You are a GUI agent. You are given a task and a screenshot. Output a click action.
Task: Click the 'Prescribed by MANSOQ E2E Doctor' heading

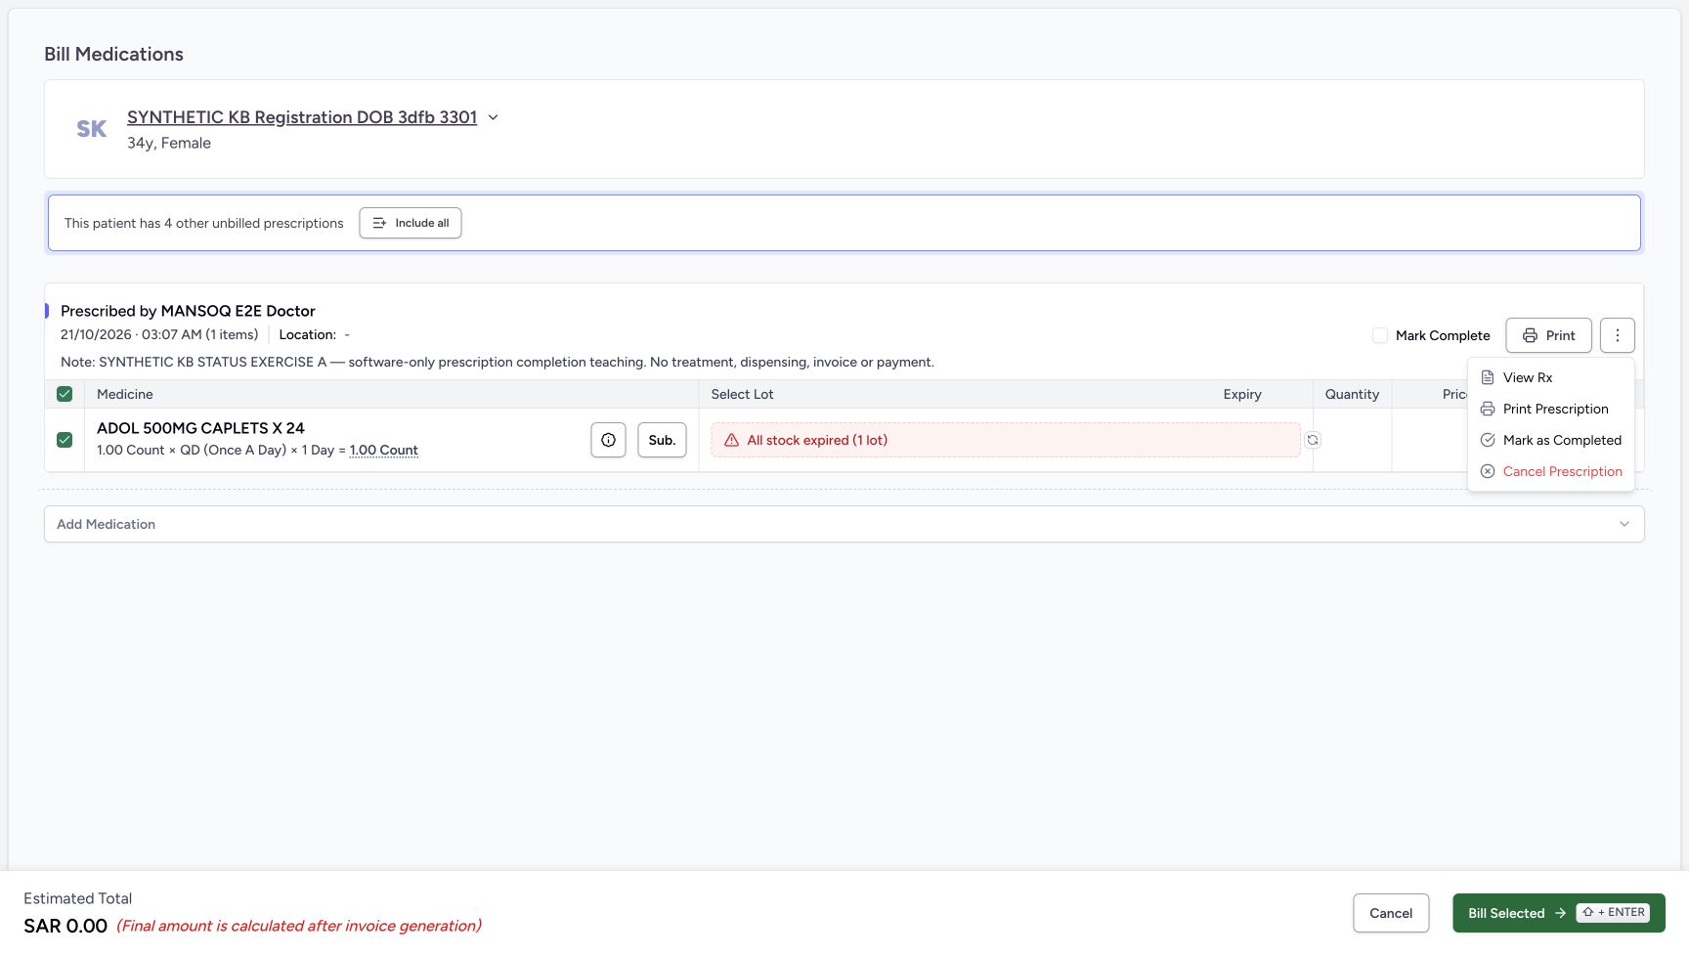[188, 311]
